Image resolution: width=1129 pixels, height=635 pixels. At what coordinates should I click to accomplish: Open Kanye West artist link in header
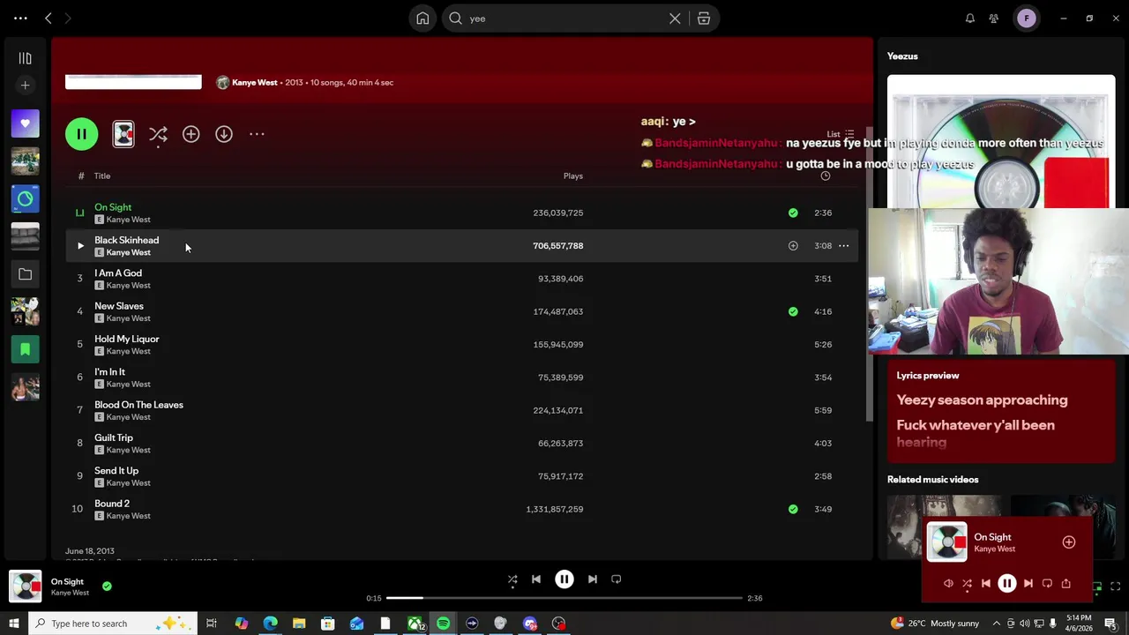pos(254,82)
